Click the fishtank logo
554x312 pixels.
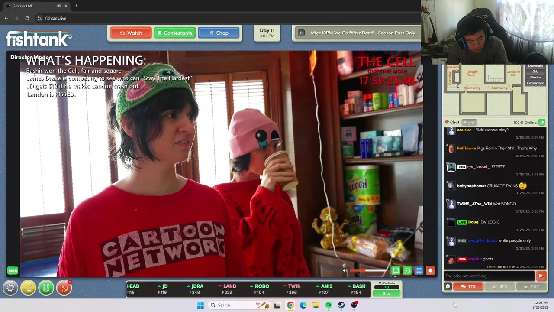[x=39, y=39]
